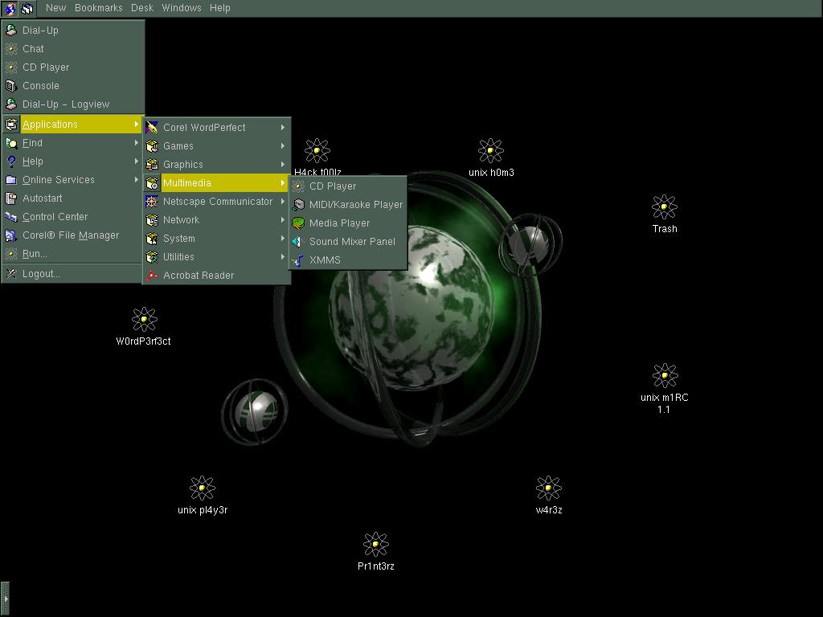Click the unix pl4y3r desktop icon
Screen dimensions: 823x617
pyautogui.click(x=202, y=488)
